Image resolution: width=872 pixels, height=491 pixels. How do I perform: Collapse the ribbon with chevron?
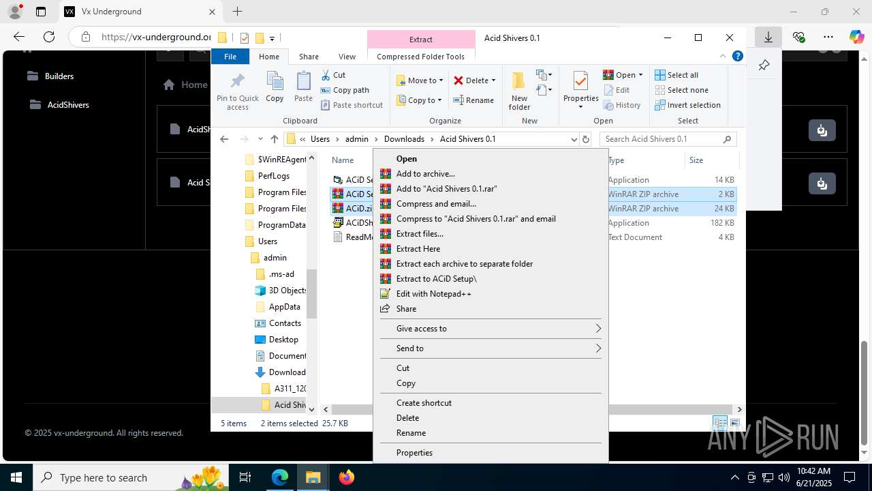click(723, 57)
